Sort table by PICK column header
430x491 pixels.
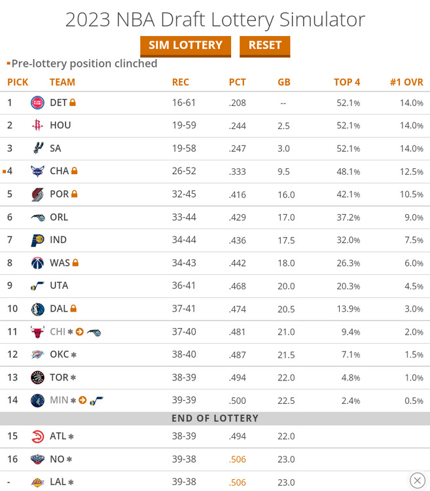(18, 82)
